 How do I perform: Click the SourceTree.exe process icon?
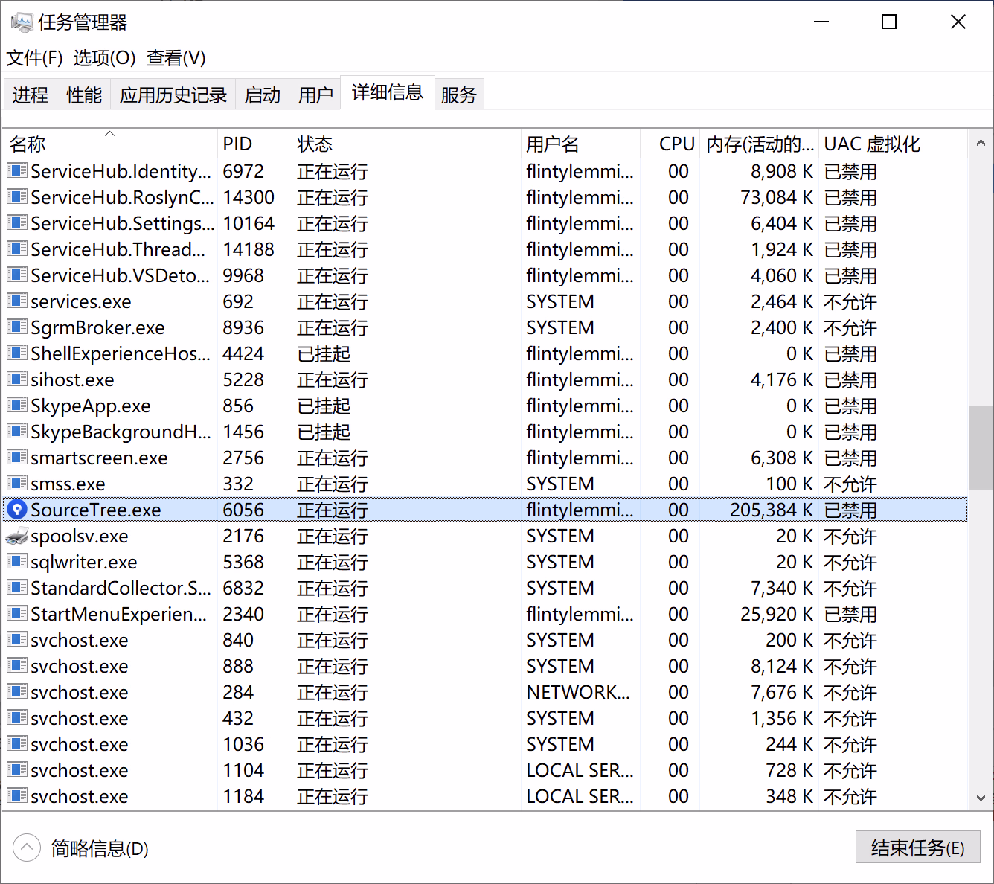[16, 510]
